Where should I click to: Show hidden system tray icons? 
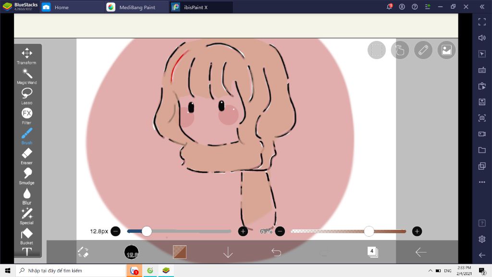coord(430,270)
